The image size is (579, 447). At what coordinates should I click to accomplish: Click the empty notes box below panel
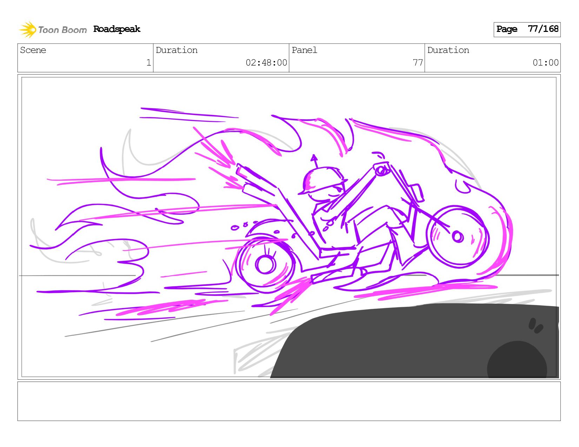(x=289, y=401)
